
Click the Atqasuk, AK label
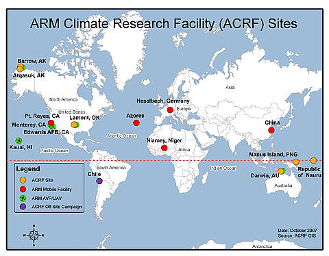click(29, 75)
